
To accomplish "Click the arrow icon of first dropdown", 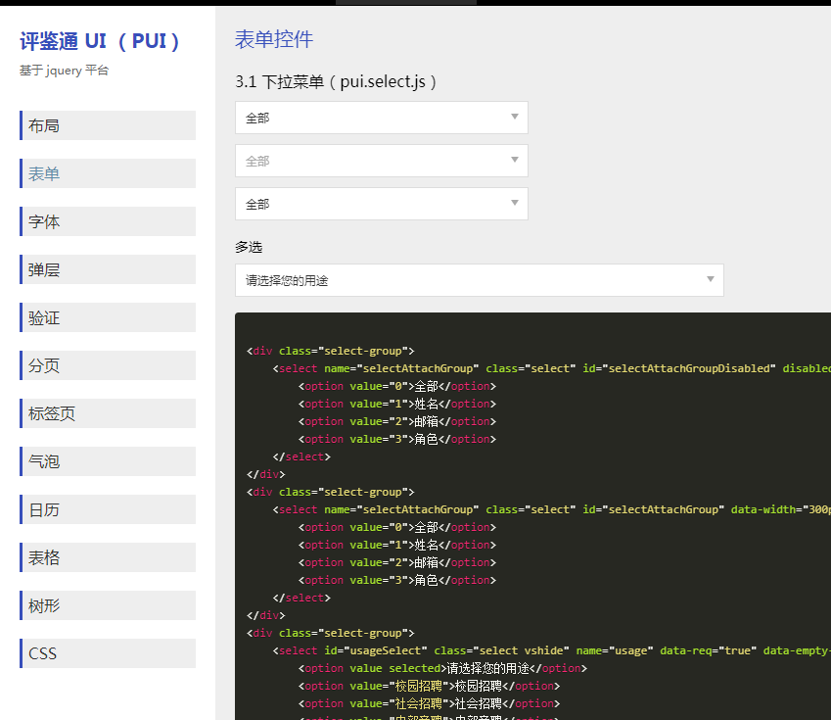I will tap(515, 118).
